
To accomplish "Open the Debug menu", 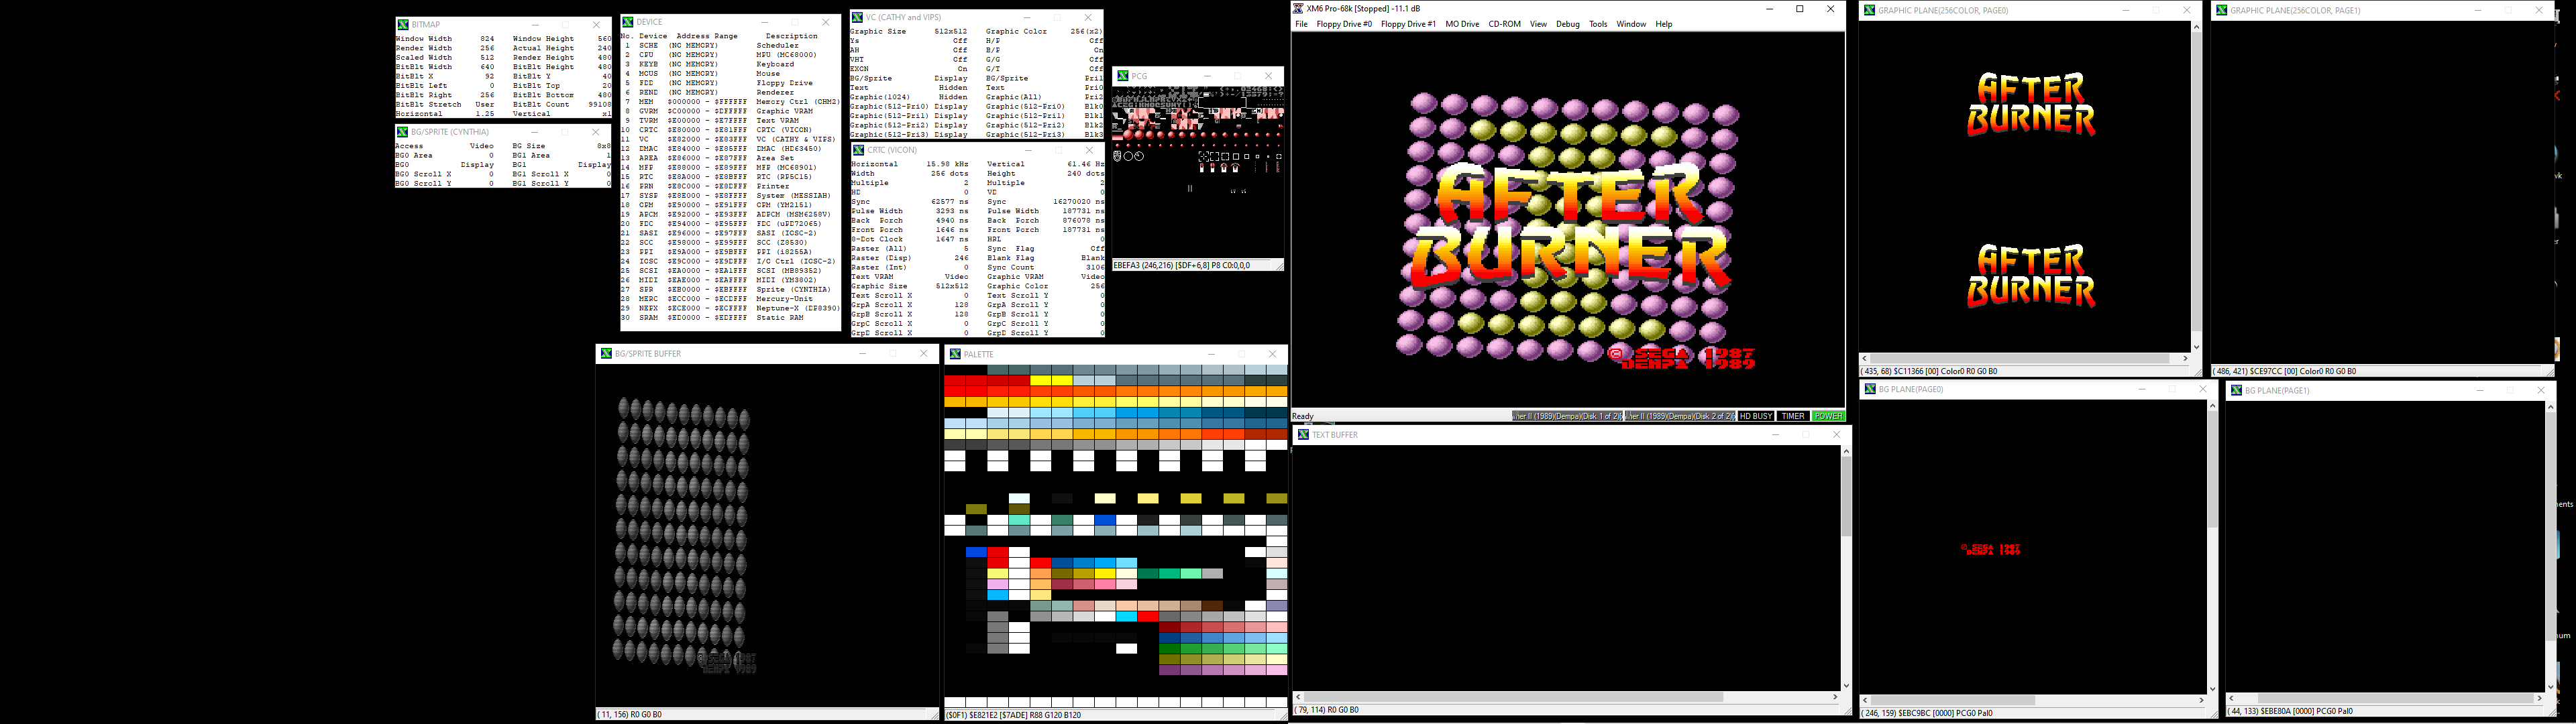I will click(x=1568, y=24).
